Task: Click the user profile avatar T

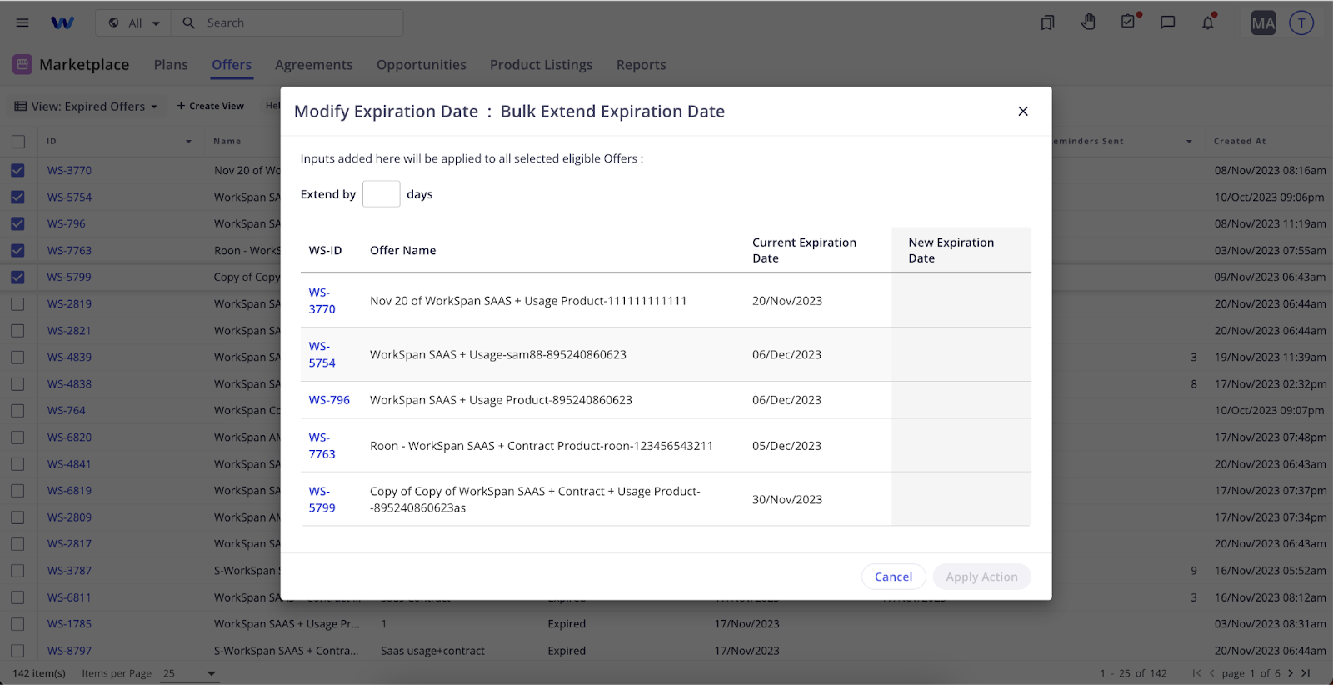Action: [1301, 23]
